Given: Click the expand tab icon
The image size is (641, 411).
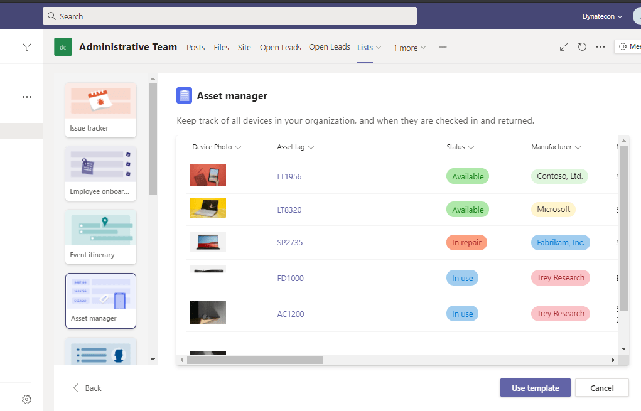Looking at the screenshot, I should [564, 47].
